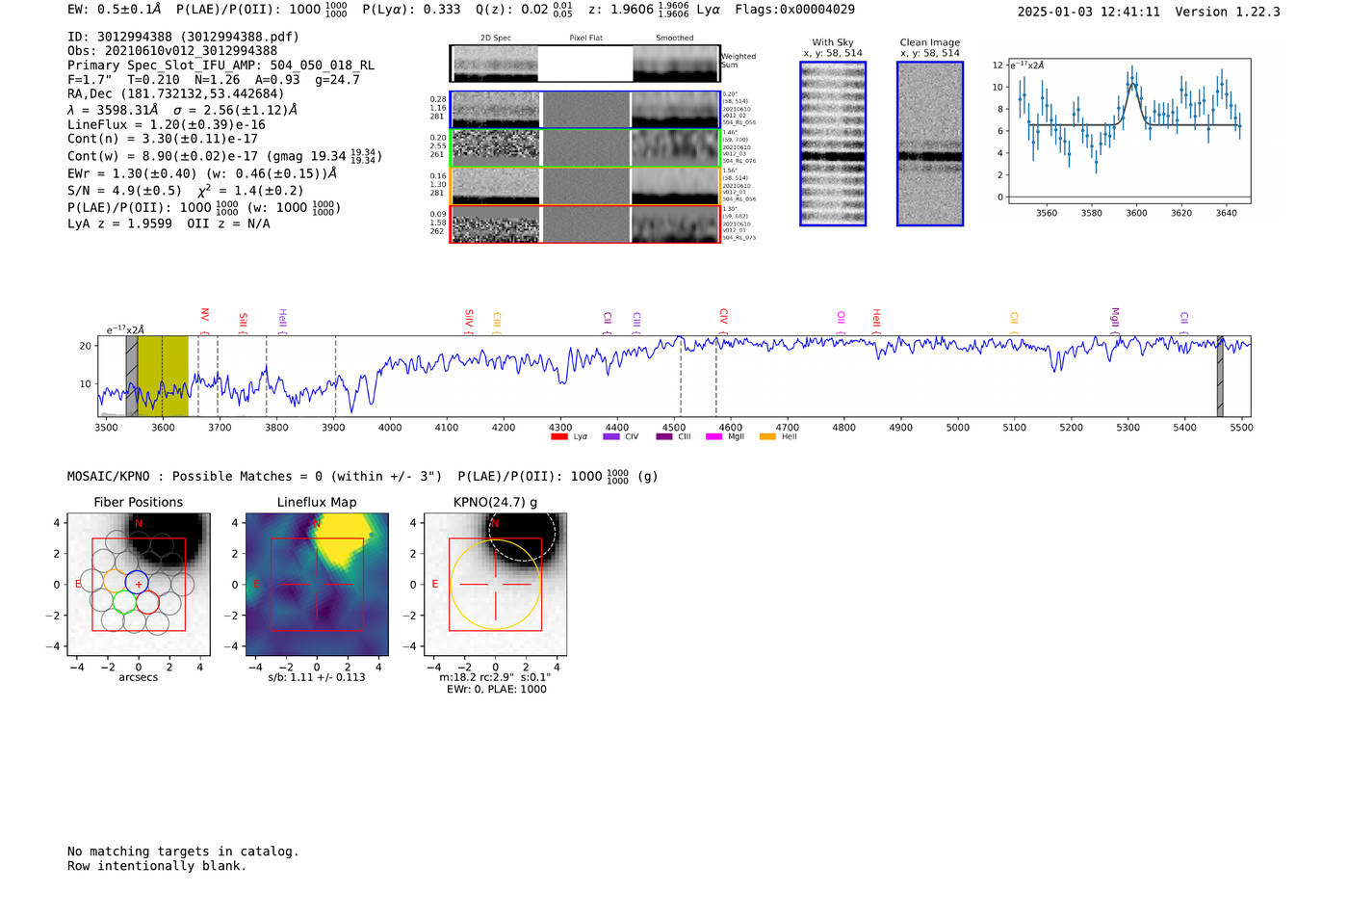The height and width of the screenshot is (918, 1348).
Task: Click the gray hatched region near 5460
Action: [1220, 377]
